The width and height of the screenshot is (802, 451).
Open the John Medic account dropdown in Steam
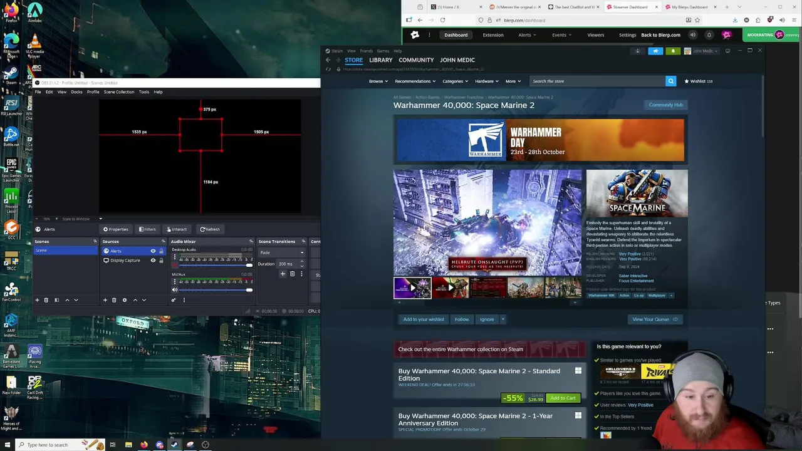tap(700, 51)
